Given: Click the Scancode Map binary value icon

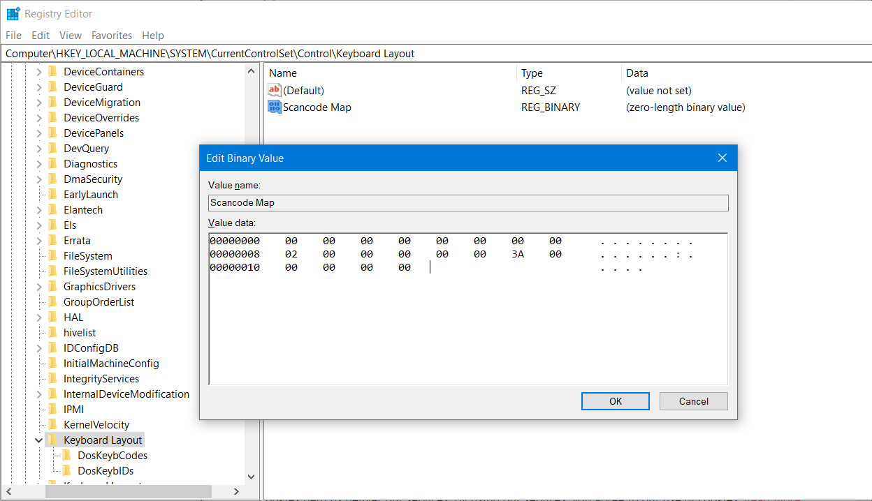Looking at the screenshot, I should pyautogui.click(x=275, y=107).
